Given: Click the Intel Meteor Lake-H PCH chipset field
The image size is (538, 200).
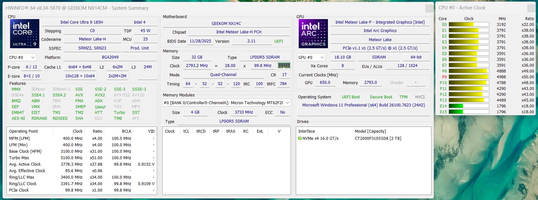Looking at the screenshot, I should 239,32.
